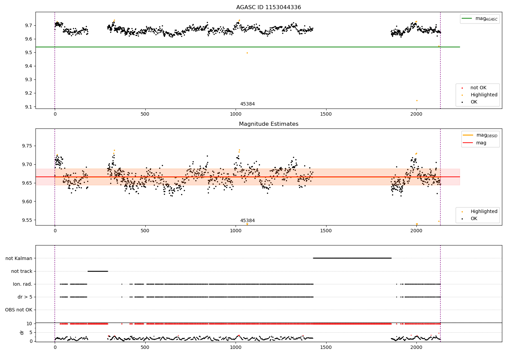Click the black 'not track' data segment
The height and width of the screenshot is (355, 507).
pos(98,271)
